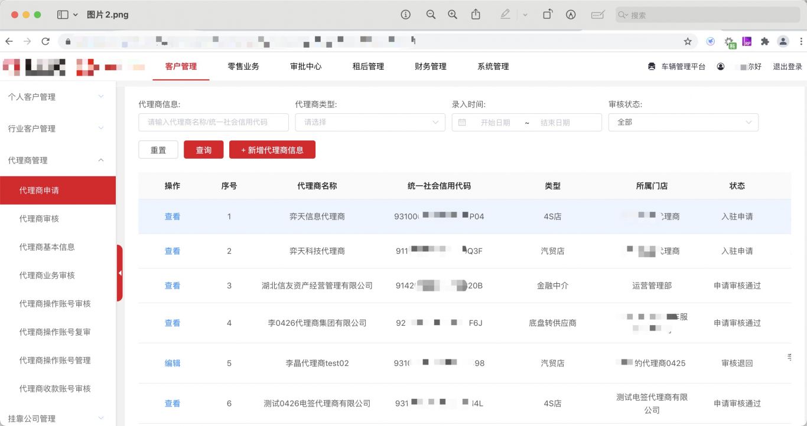Viewport: 807px width, 426px height.
Task: Pick 结束日期 in date range
Action: (x=555, y=123)
